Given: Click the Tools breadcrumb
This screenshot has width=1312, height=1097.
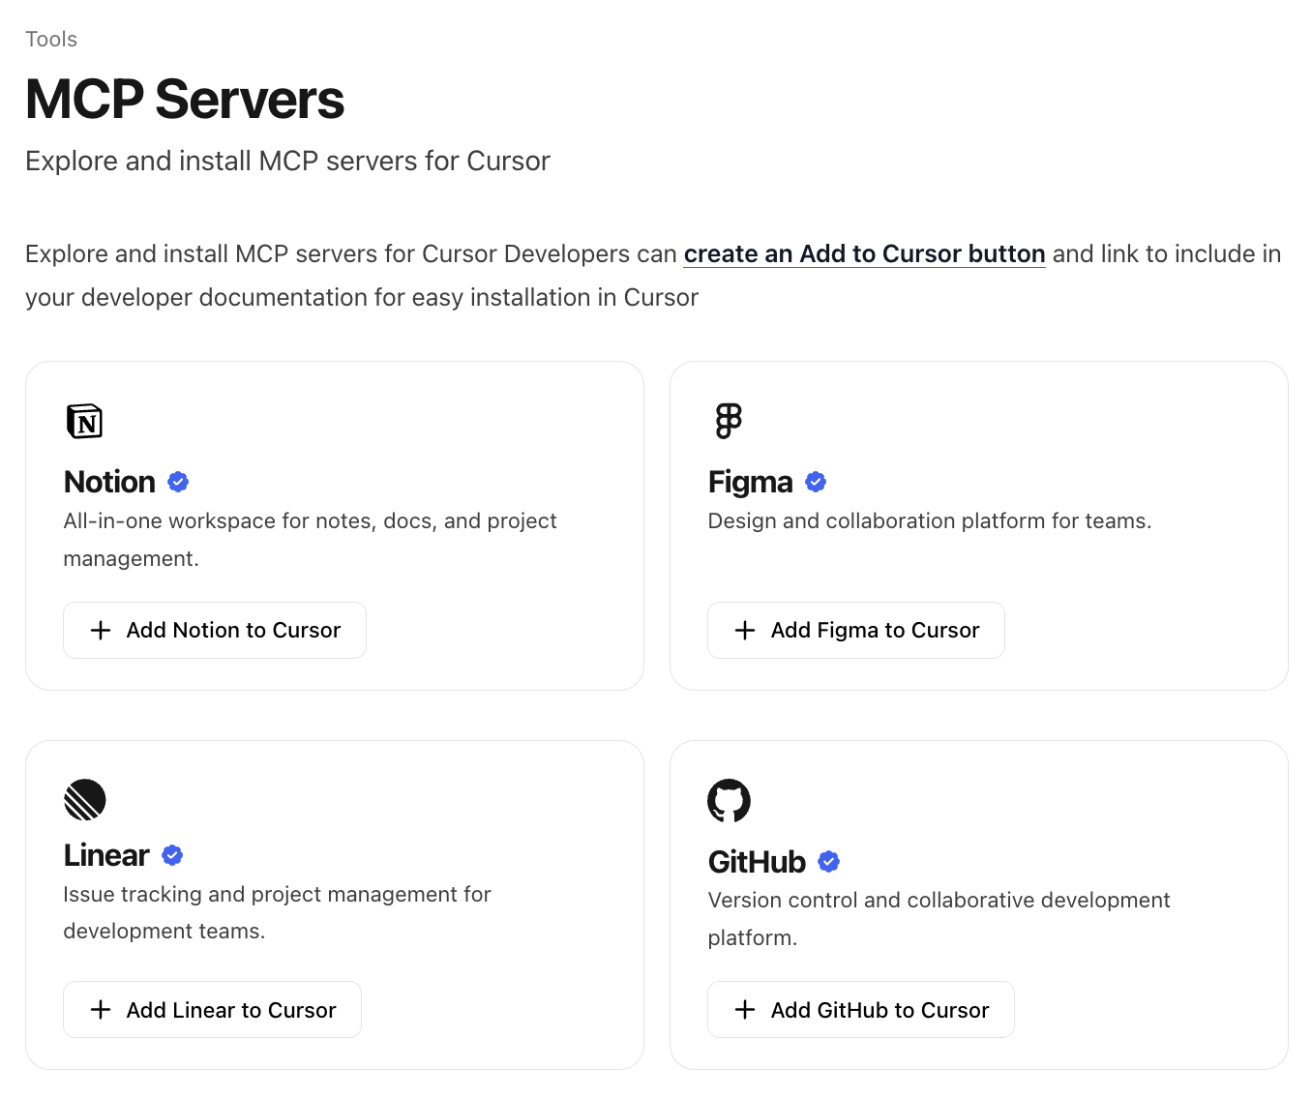Looking at the screenshot, I should [x=51, y=40].
